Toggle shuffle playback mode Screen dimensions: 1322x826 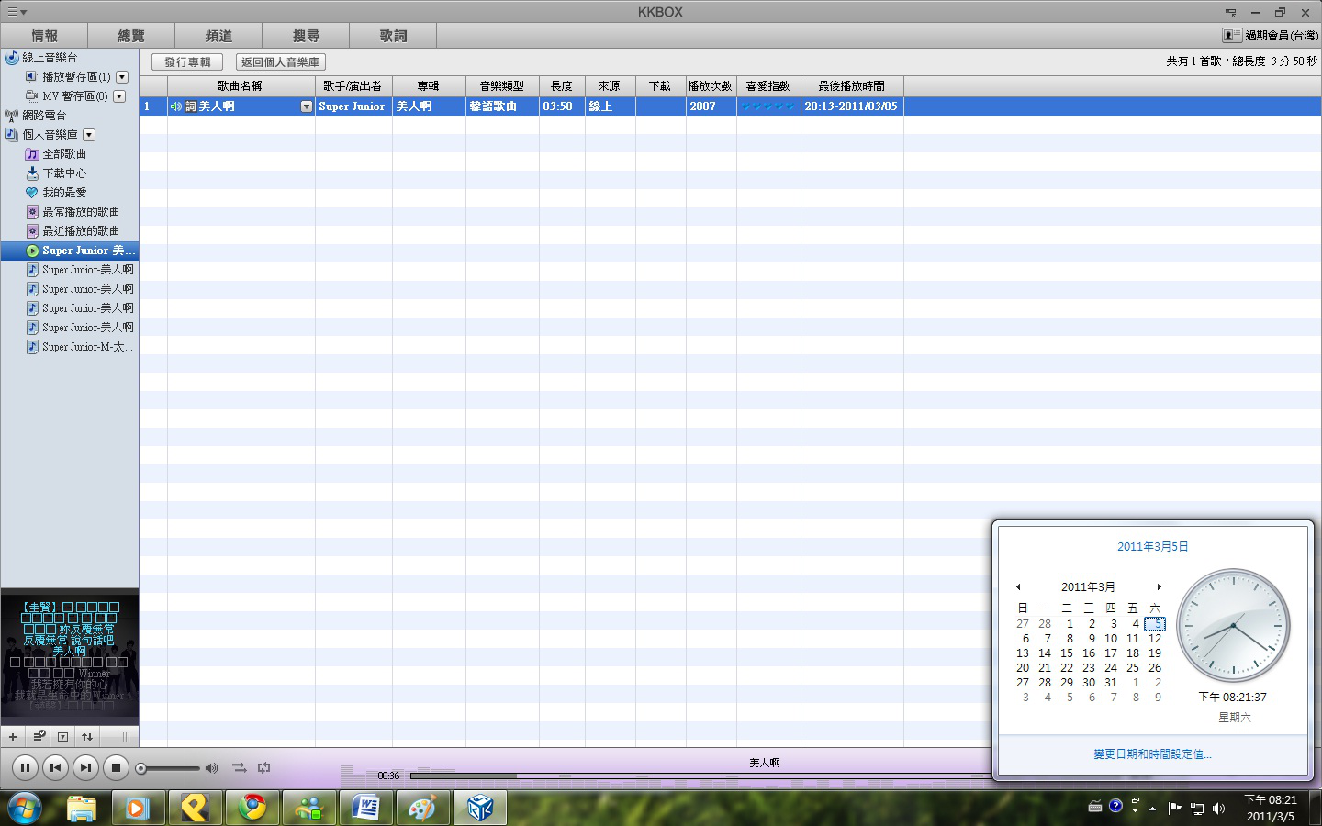pos(239,767)
